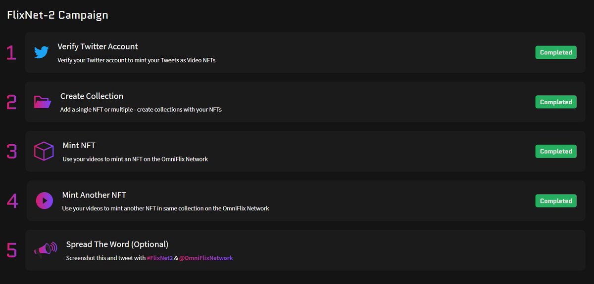Click the Spread The Word megaphone icon
Image resolution: width=594 pixels, height=284 pixels.
(x=46, y=250)
